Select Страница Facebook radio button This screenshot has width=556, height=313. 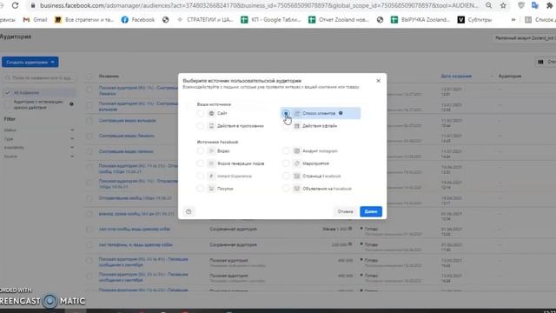tap(286, 176)
